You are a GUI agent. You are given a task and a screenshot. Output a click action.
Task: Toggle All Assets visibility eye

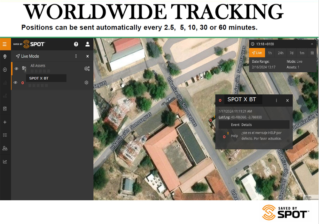[17, 68]
